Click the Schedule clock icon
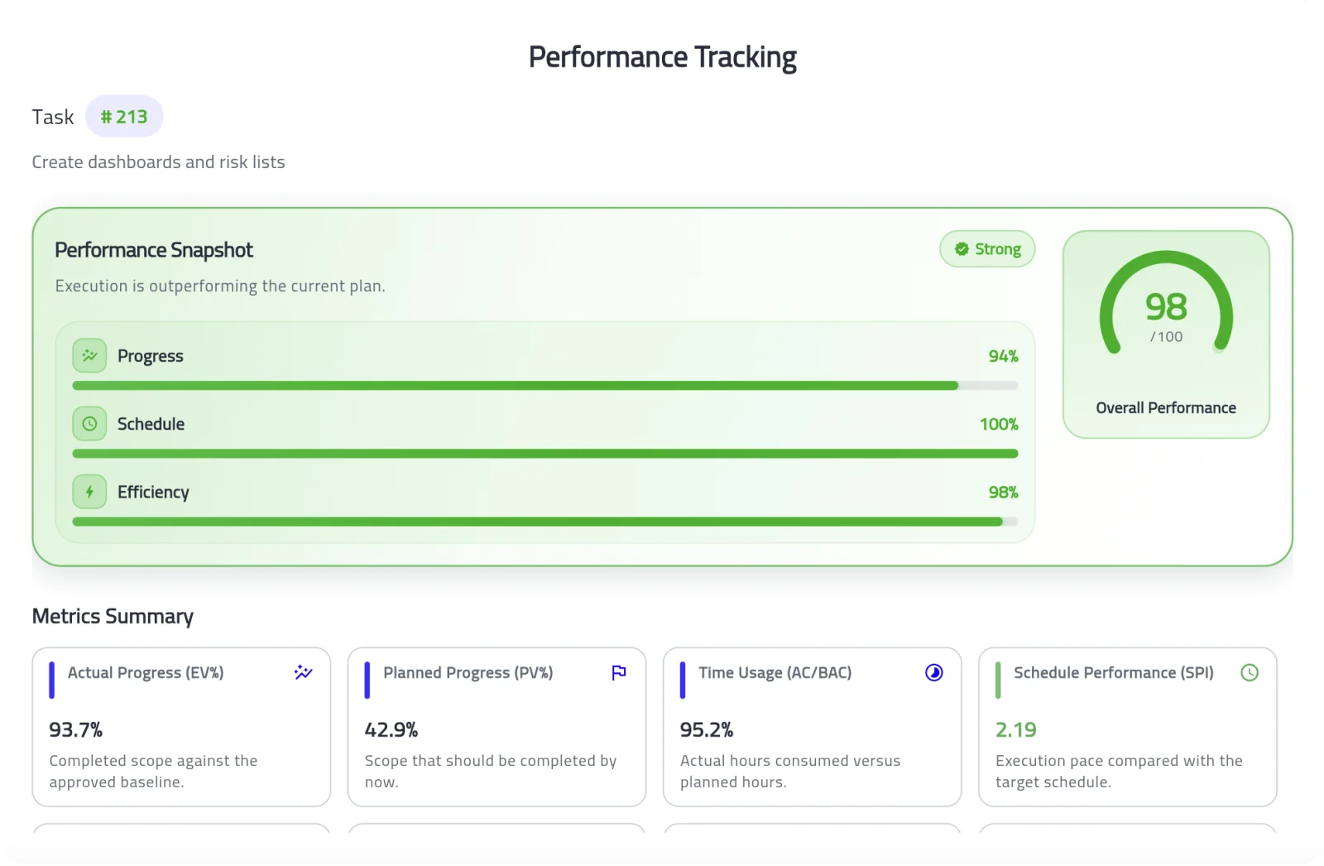The height and width of the screenshot is (866, 1324). (x=89, y=424)
